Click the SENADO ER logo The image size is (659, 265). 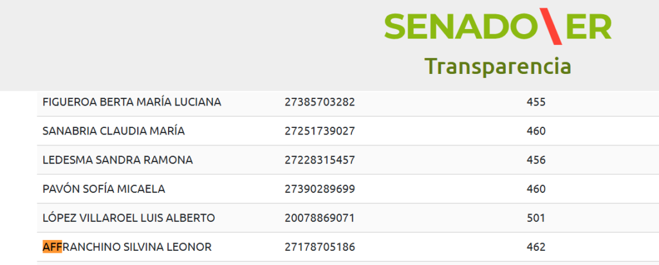pyautogui.click(x=497, y=28)
